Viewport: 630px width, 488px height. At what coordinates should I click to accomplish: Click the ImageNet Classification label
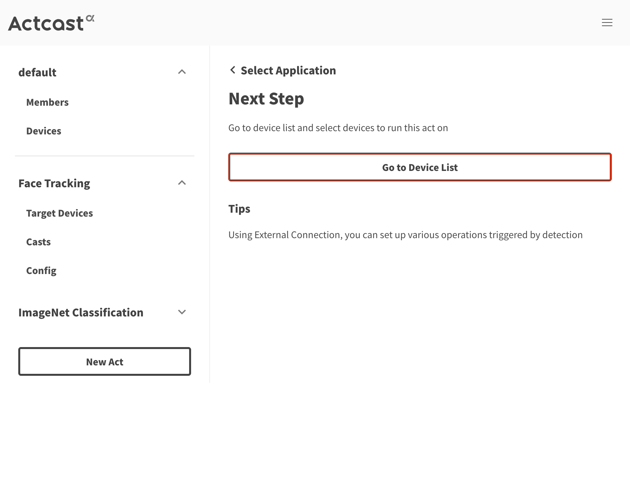click(81, 312)
